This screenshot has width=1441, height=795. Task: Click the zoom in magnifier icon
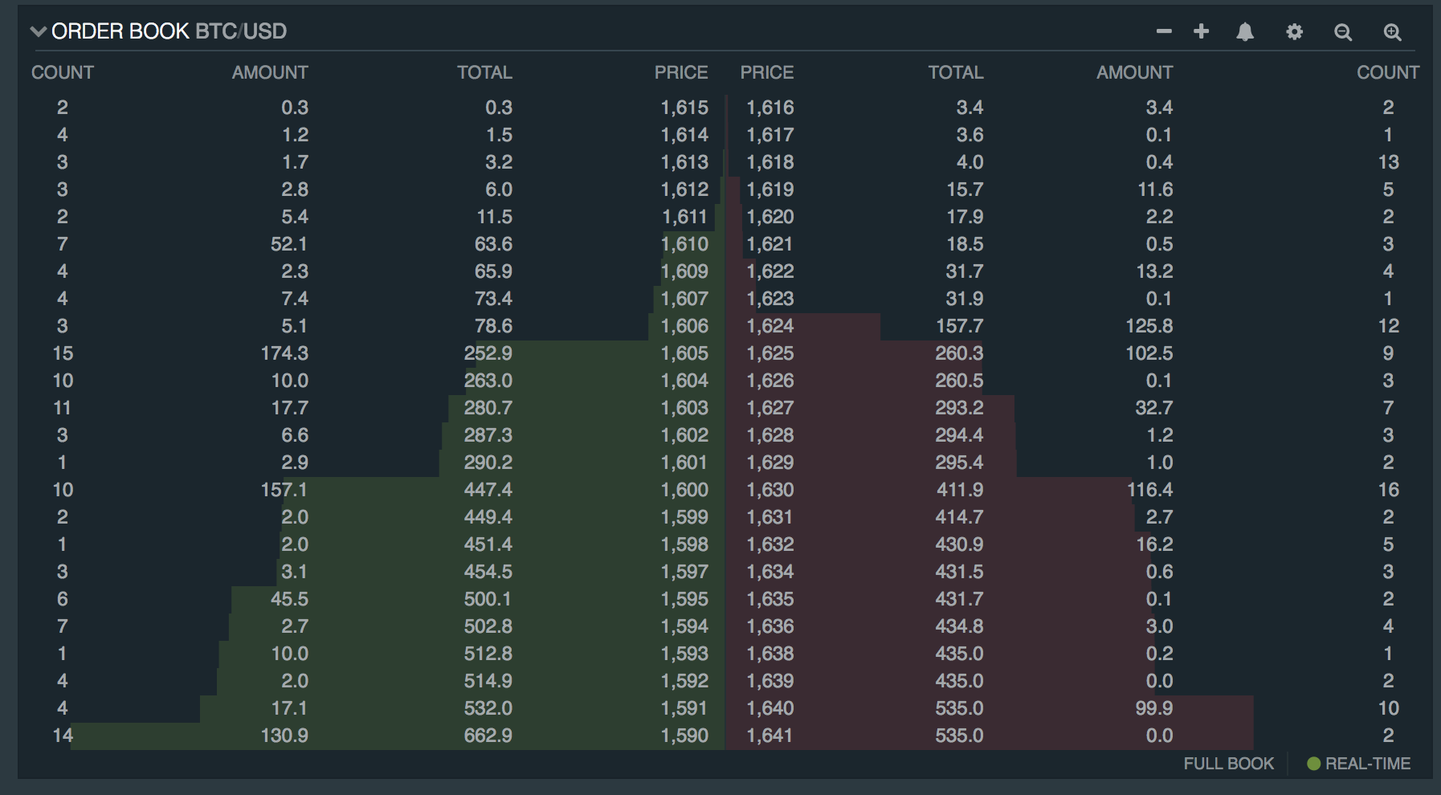point(1392,32)
